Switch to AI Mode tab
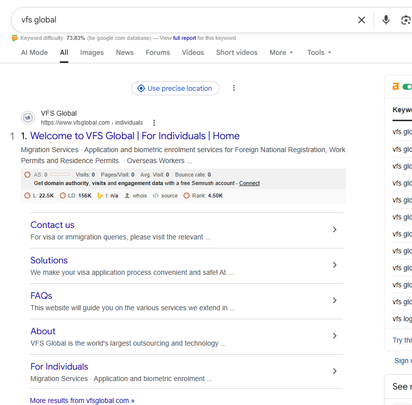The height and width of the screenshot is (405, 412). [x=34, y=52]
